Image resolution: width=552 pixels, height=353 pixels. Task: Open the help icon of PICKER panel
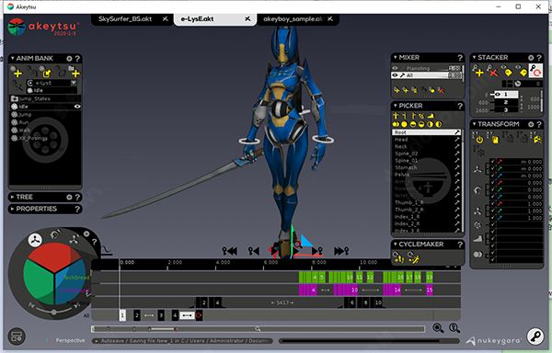[x=460, y=106]
